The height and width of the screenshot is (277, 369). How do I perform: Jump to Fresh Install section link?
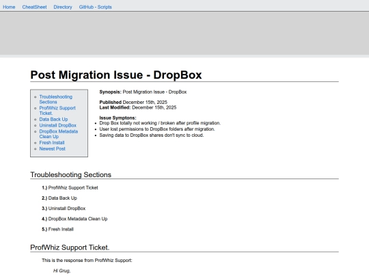pyautogui.click(x=52, y=143)
